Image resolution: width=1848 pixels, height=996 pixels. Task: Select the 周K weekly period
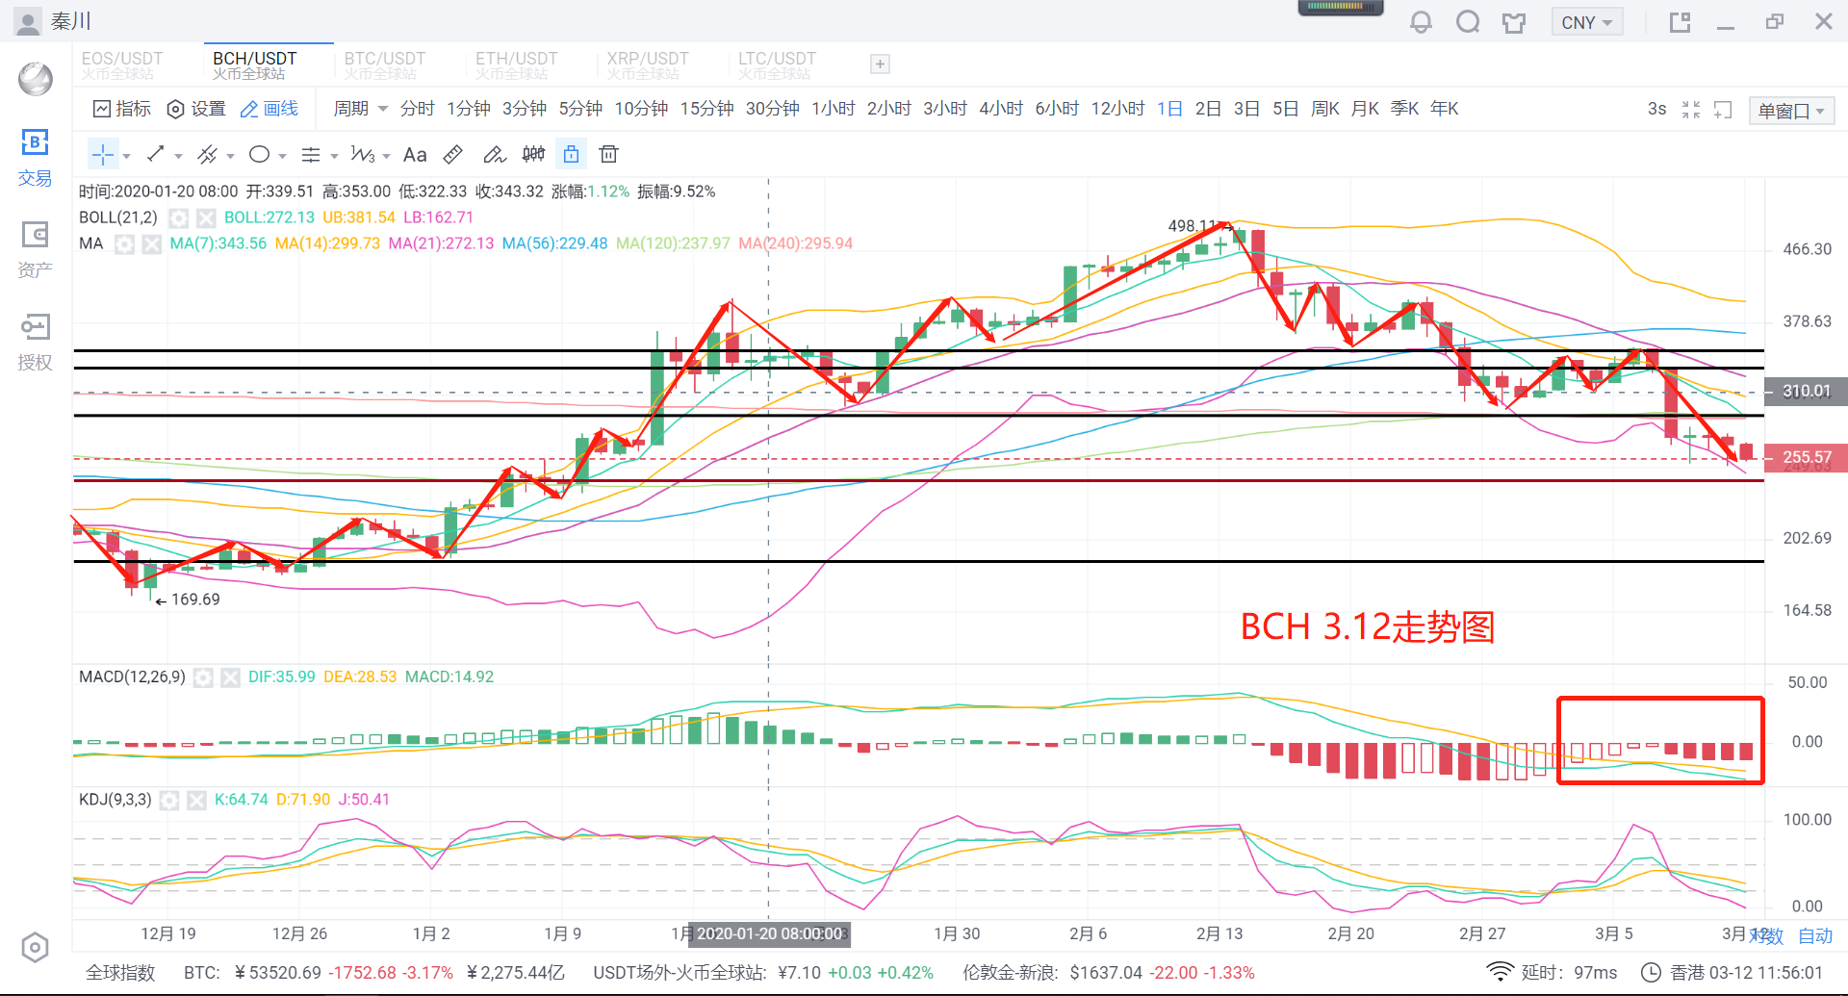[1325, 109]
